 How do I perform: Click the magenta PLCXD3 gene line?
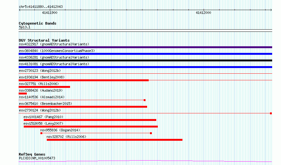click(x=145, y=161)
